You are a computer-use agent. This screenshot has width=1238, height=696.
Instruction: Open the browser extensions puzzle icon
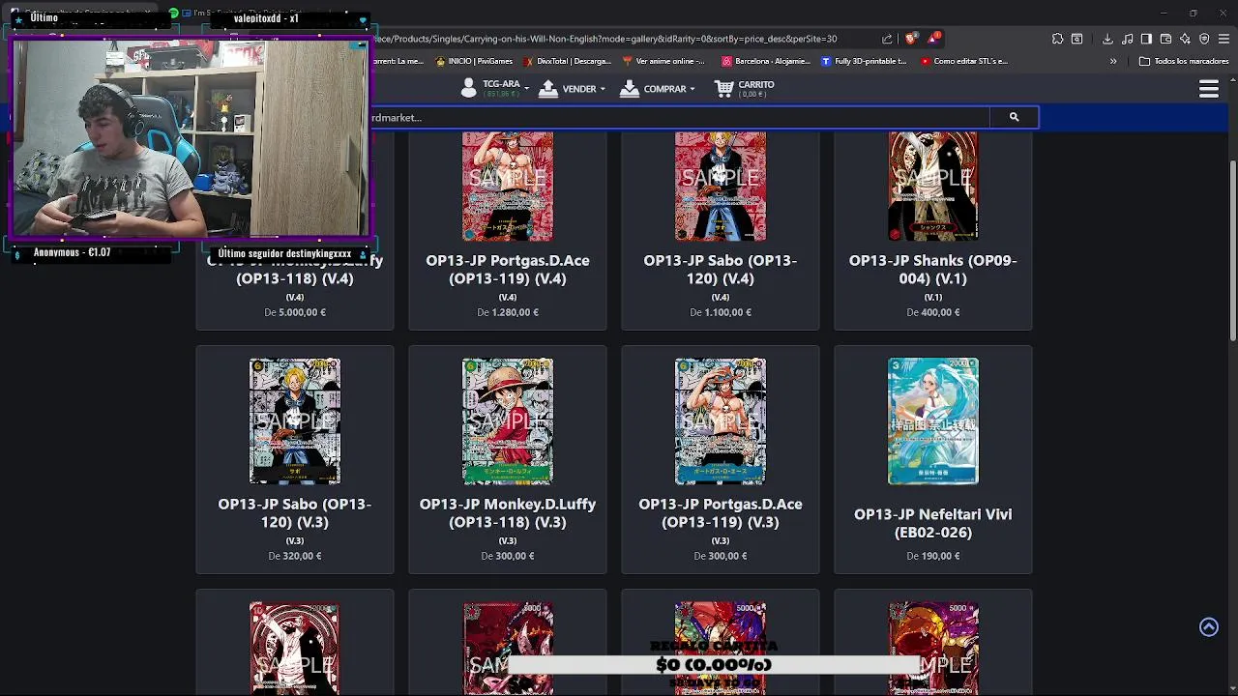1057,39
